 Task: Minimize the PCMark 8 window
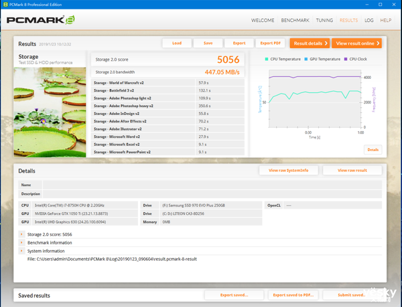click(x=367, y=5)
